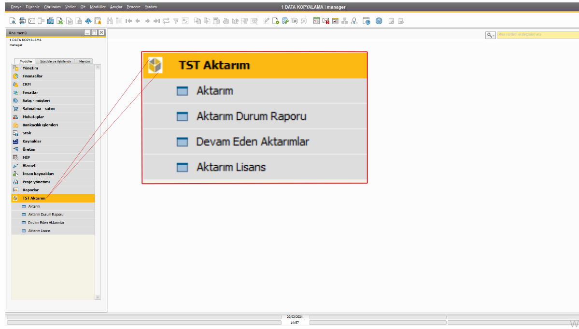Click the envelope Email toolbar icon
This screenshot has width=579, height=329.
click(x=32, y=21)
